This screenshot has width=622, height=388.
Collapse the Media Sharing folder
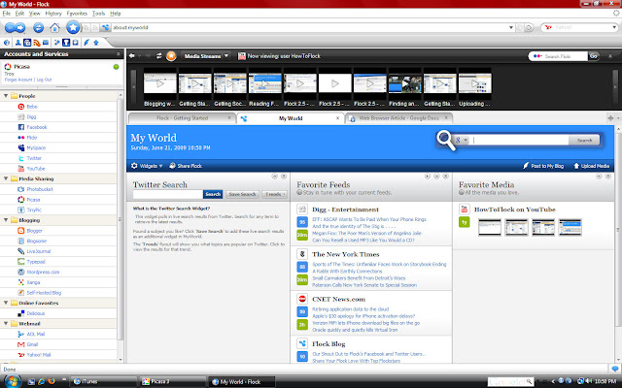pyautogui.click(x=6, y=178)
